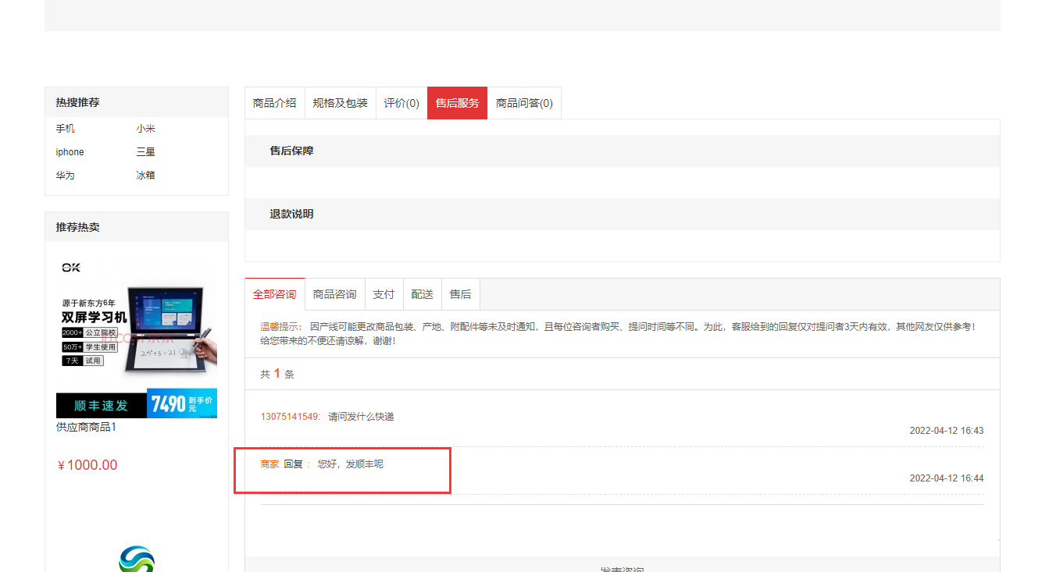Select the 全部咨询 consultation tab
This screenshot has height=572, width=1056.
click(274, 294)
